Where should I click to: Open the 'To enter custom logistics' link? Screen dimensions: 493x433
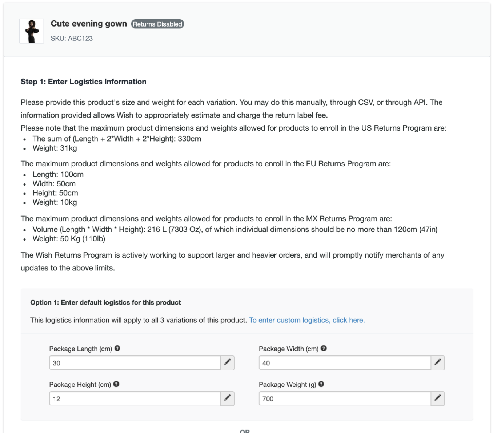pyautogui.click(x=306, y=320)
